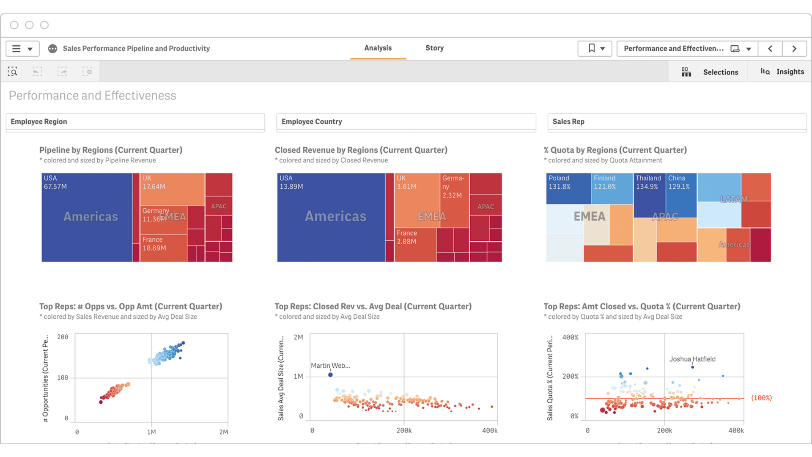
Task: Select the Joshua Hatfield scatter point
Action: [692, 367]
